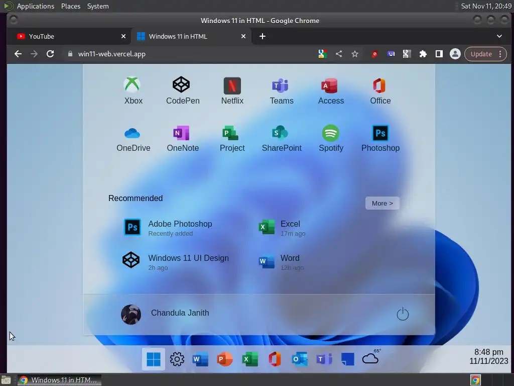
Task: Open Excel from the web taskbar
Action: click(250, 359)
